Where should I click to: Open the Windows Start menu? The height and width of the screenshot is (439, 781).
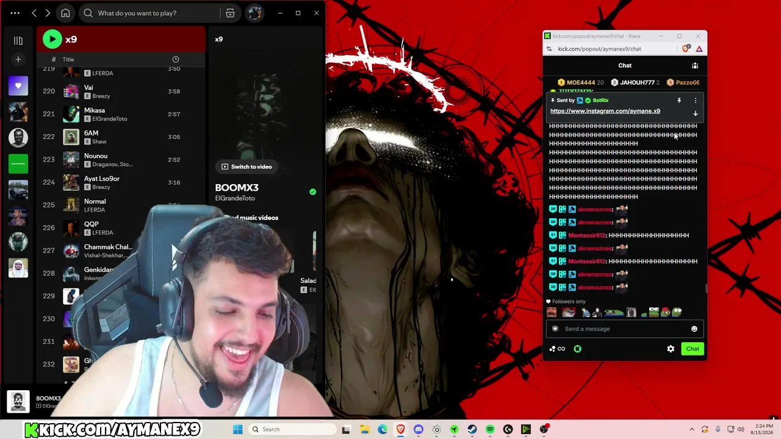pyautogui.click(x=238, y=429)
